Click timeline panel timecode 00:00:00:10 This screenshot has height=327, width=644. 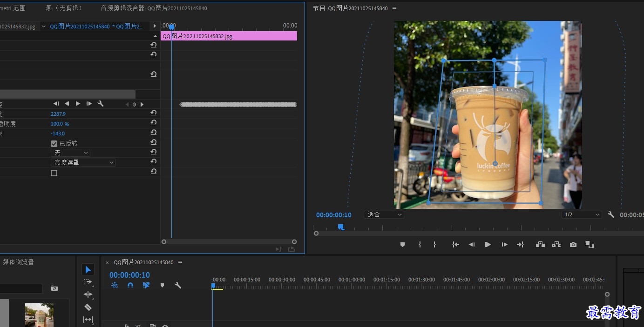[129, 275]
